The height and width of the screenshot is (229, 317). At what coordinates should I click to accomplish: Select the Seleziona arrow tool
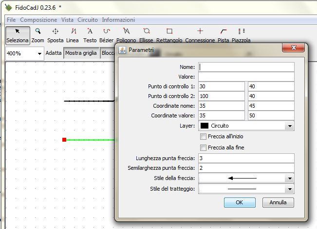(x=17, y=35)
